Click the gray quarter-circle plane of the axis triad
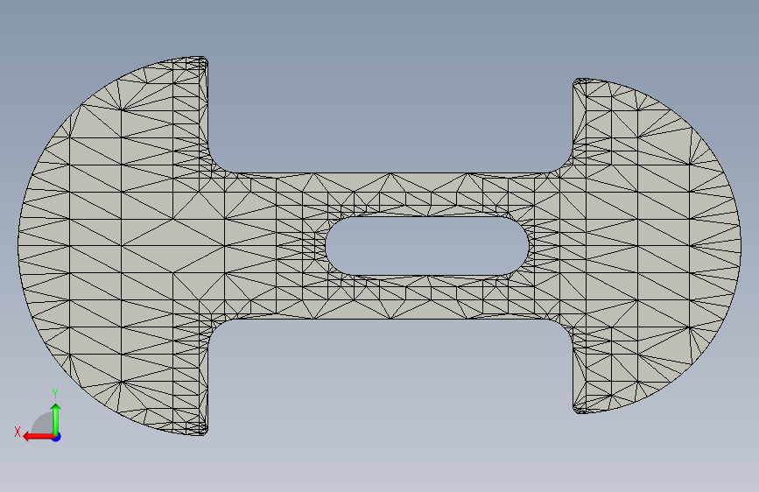759x492 pixels. click(44, 425)
